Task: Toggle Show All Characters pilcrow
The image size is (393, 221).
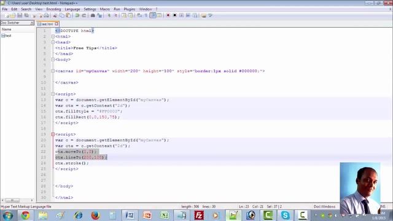Action: [x=146, y=15]
